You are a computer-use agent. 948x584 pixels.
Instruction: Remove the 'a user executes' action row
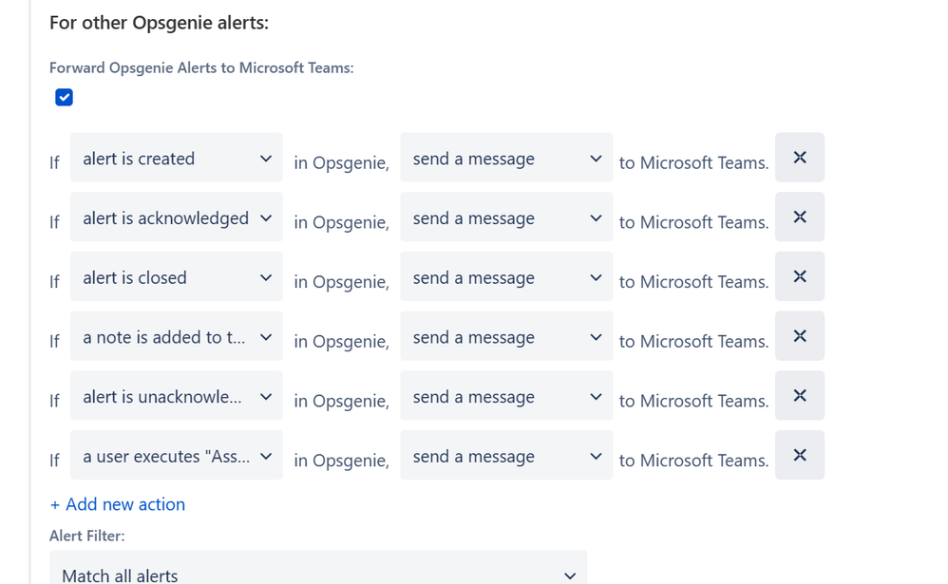(799, 455)
